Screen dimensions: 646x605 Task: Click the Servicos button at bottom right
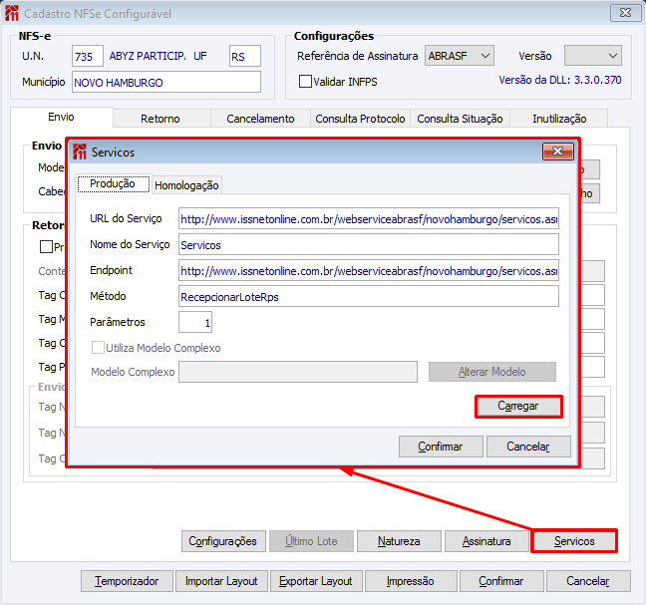coord(574,541)
